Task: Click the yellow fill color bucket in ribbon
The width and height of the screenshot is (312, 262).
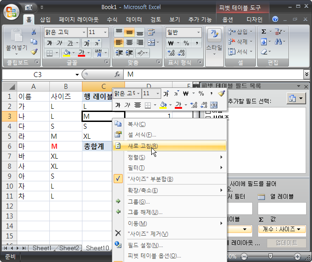Action: pyautogui.click(x=67, y=53)
